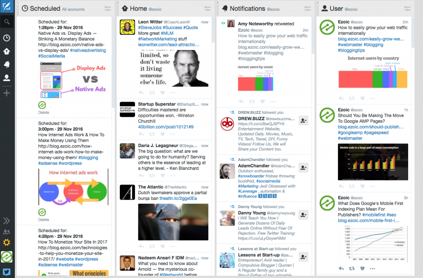Open Notifications column options

307,9
